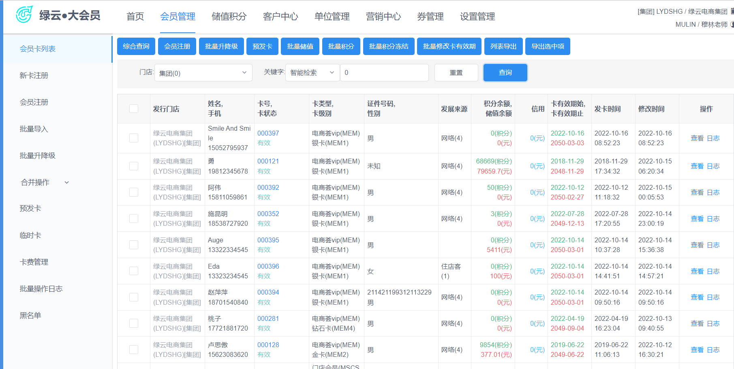Screen dimensions: 734x369
Task: Open card number 000121 link
Action: tap(268, 161)
